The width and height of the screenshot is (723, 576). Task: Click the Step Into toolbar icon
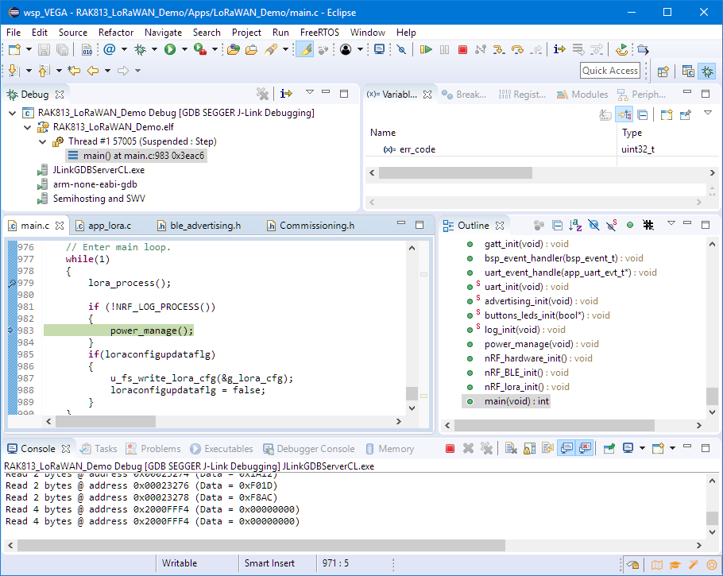[498, 49]
